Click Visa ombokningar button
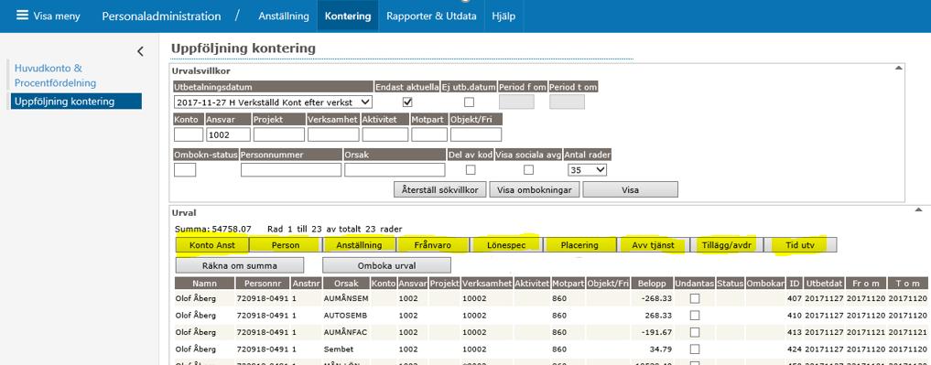931x365 pixels. tap(535, 190)
